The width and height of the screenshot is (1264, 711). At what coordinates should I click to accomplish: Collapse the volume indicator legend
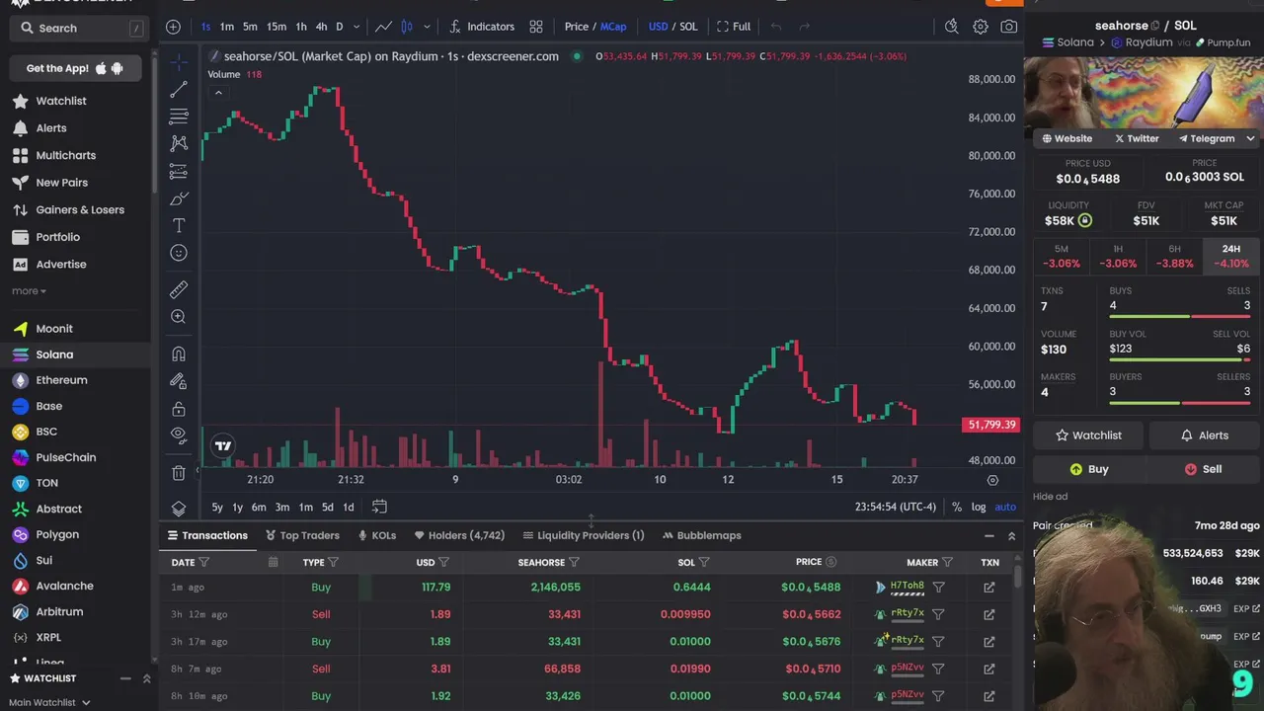pos(218,93)
